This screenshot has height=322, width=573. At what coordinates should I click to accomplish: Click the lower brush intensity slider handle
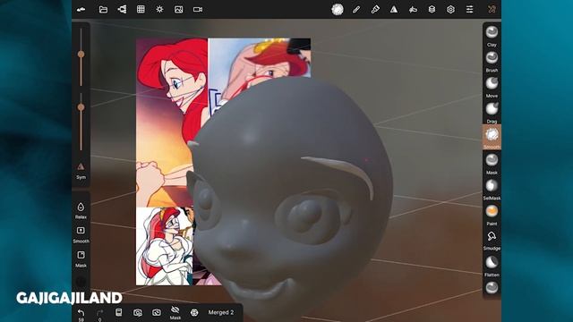[x=81, y=107]
